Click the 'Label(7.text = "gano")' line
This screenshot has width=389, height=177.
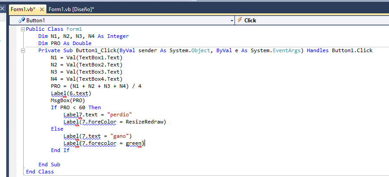point(98,136)
